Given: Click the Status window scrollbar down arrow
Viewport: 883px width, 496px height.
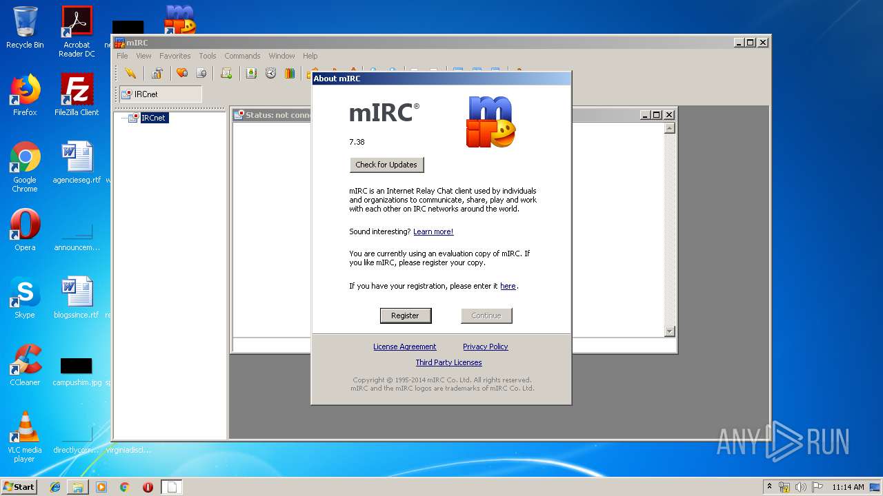Looking at the screenshot, I should pos(669,331).
